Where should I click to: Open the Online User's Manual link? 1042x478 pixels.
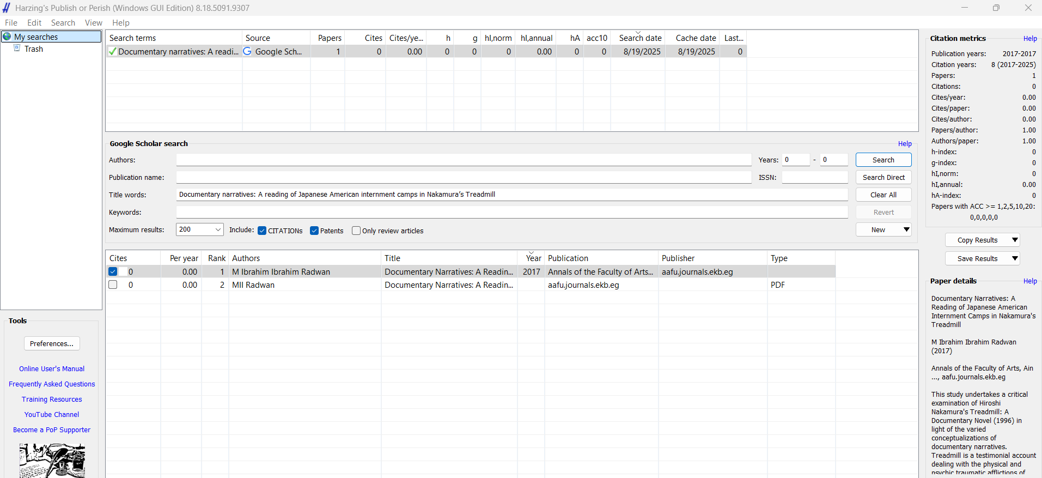point(52,368)
